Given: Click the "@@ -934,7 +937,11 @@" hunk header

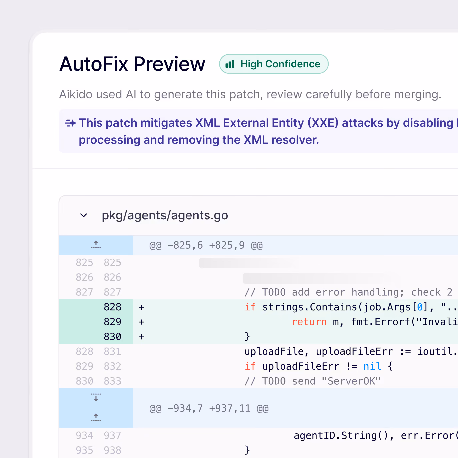Looking at the screenshot, I should (x=209, y=408).
